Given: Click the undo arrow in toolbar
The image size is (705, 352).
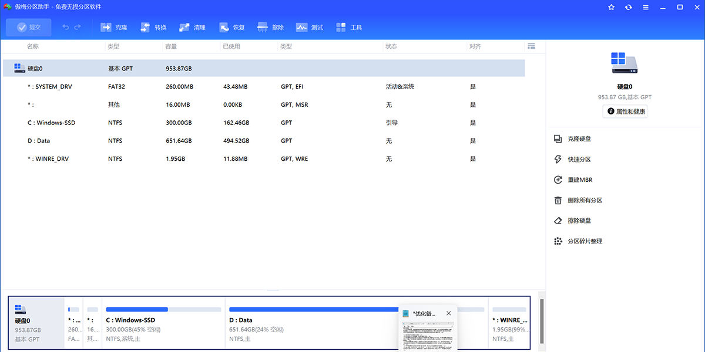Looking at the screenshot, I should coord(65,28).
